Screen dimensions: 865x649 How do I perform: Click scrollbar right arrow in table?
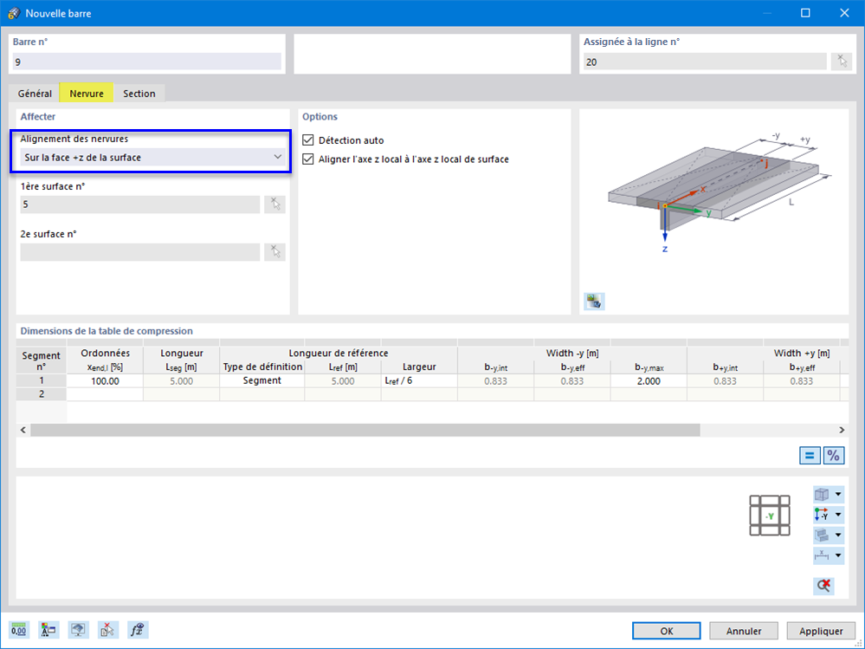click(x=842, y=430)
